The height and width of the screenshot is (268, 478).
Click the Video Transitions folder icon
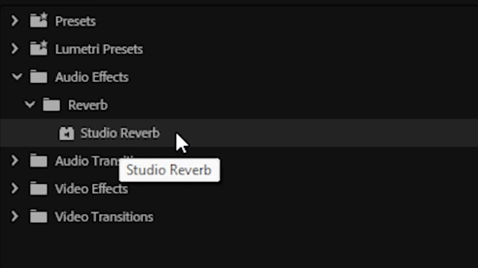tap(38, 216)
